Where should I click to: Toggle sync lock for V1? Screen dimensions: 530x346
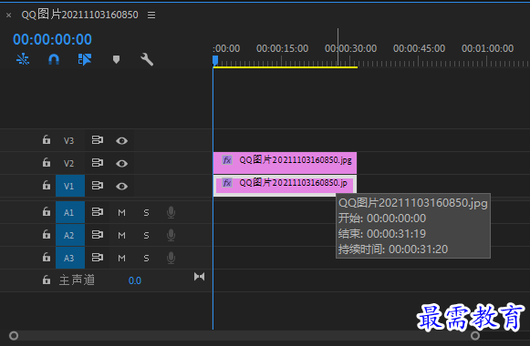[98, 186]
